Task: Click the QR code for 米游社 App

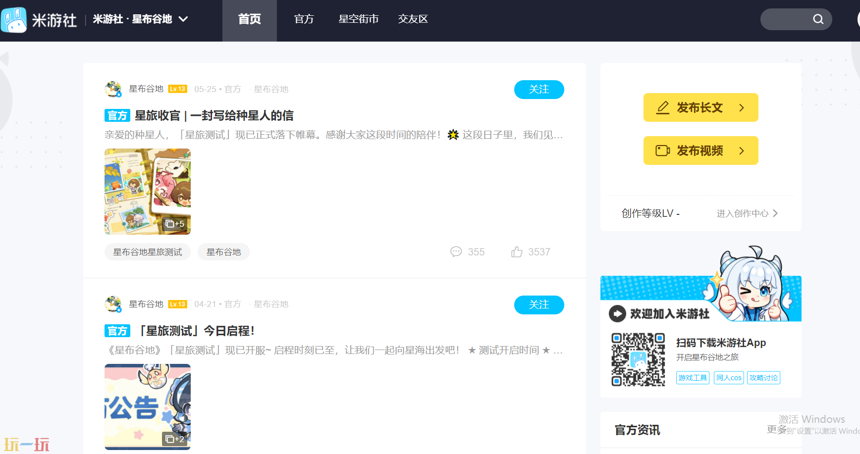Action: (638, 359)
